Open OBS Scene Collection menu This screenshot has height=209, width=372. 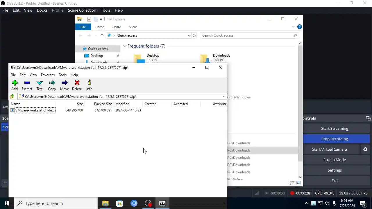pos(82,10)
